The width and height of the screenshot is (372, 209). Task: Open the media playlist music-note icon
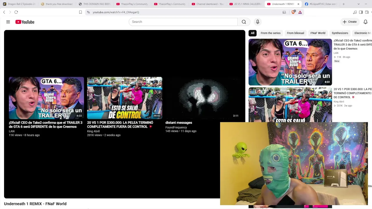[x=355, y=12]
